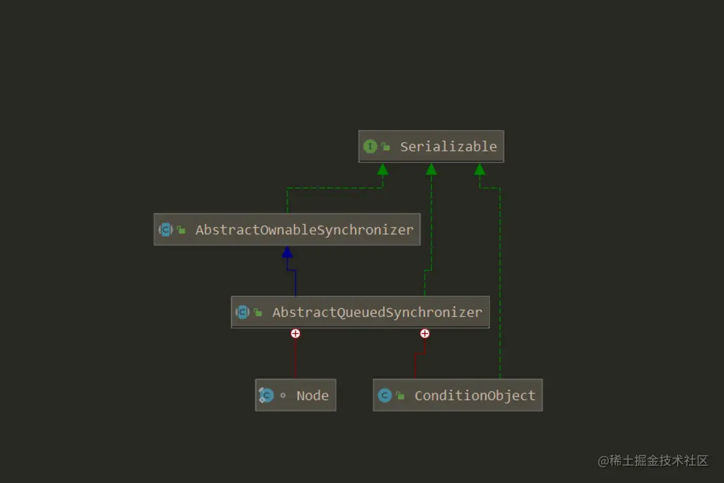Click the middle green arrowhead under Serializable
This screenshot has width=724, height=483.
point(431,169)
